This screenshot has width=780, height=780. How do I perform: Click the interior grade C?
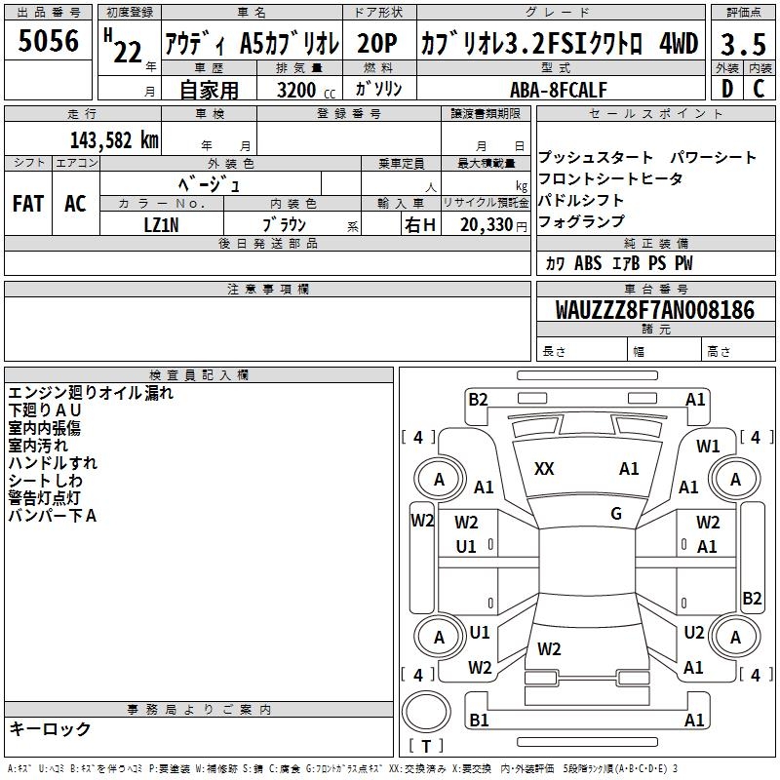[759, 88]
